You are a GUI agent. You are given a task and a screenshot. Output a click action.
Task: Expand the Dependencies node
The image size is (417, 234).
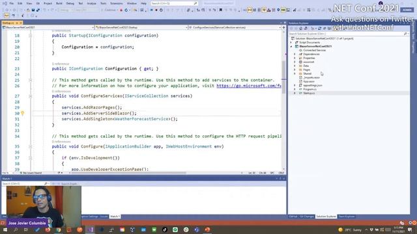tap(295, 54)
